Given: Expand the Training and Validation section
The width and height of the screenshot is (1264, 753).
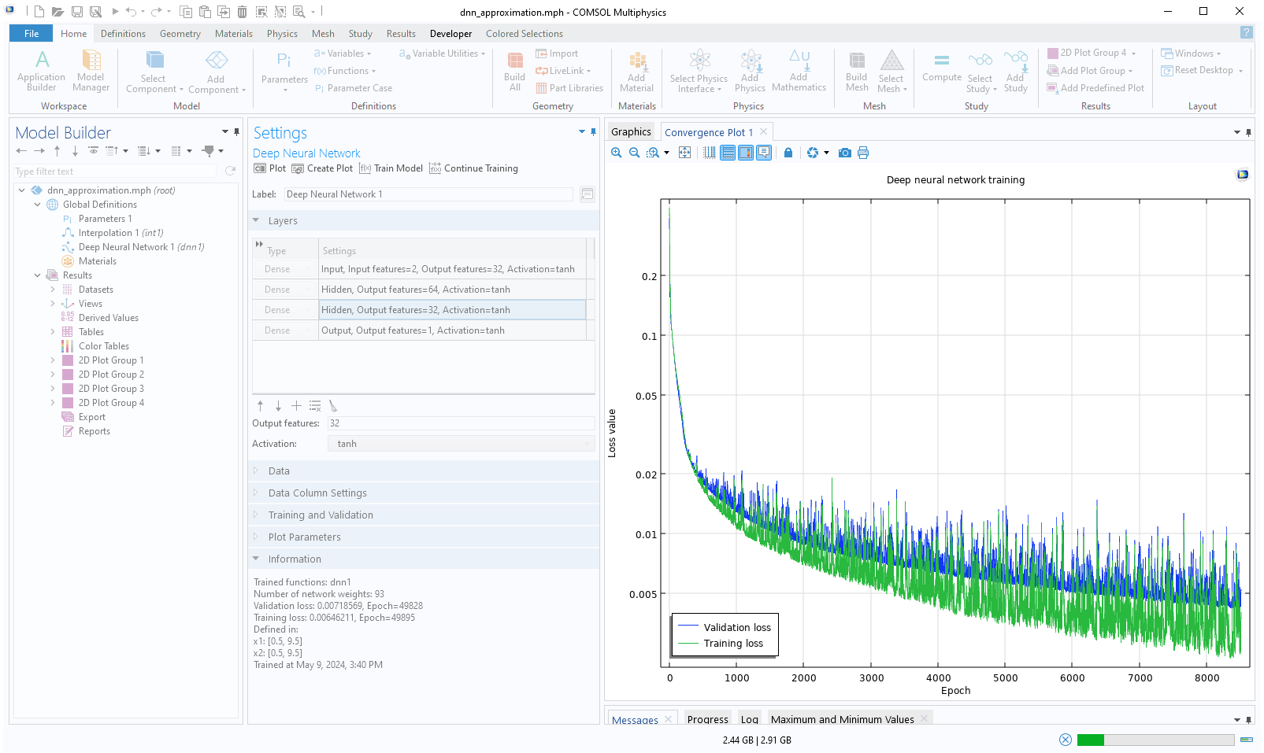Looking at the screenshot, I should pos(320,515).
